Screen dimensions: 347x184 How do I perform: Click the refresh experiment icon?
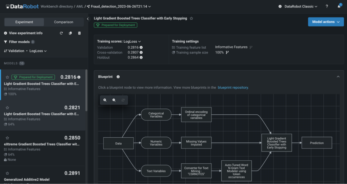[61, 33]
